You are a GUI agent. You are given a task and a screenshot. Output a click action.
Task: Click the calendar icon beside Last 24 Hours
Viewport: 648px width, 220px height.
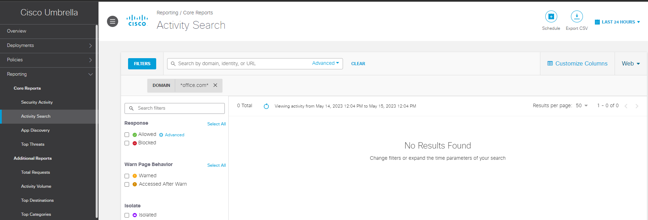coord(597,22)
